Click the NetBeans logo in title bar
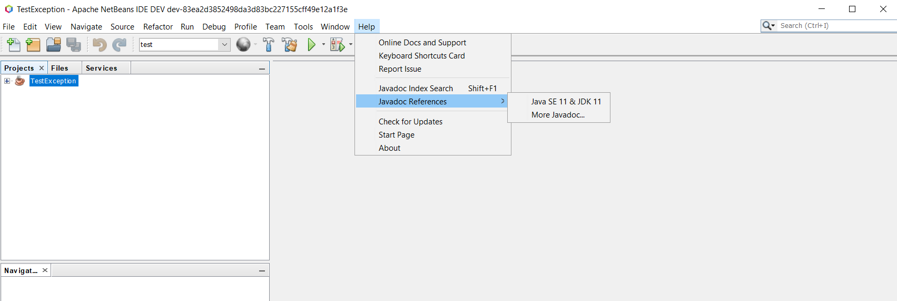The image size is (897, 301). 8,9
